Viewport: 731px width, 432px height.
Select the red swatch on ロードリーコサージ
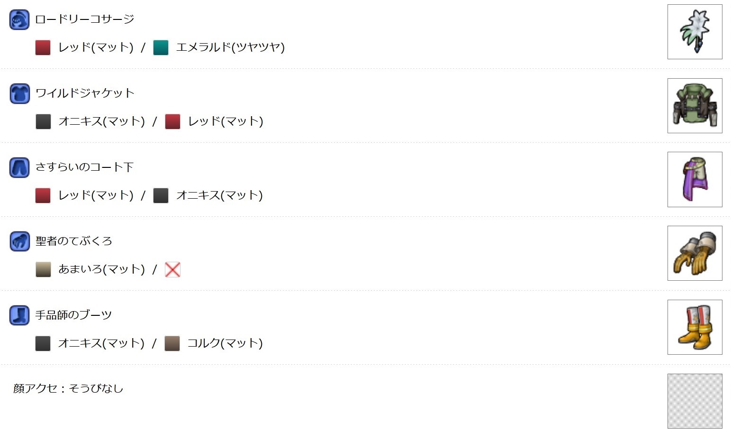[x=43, y=48]
